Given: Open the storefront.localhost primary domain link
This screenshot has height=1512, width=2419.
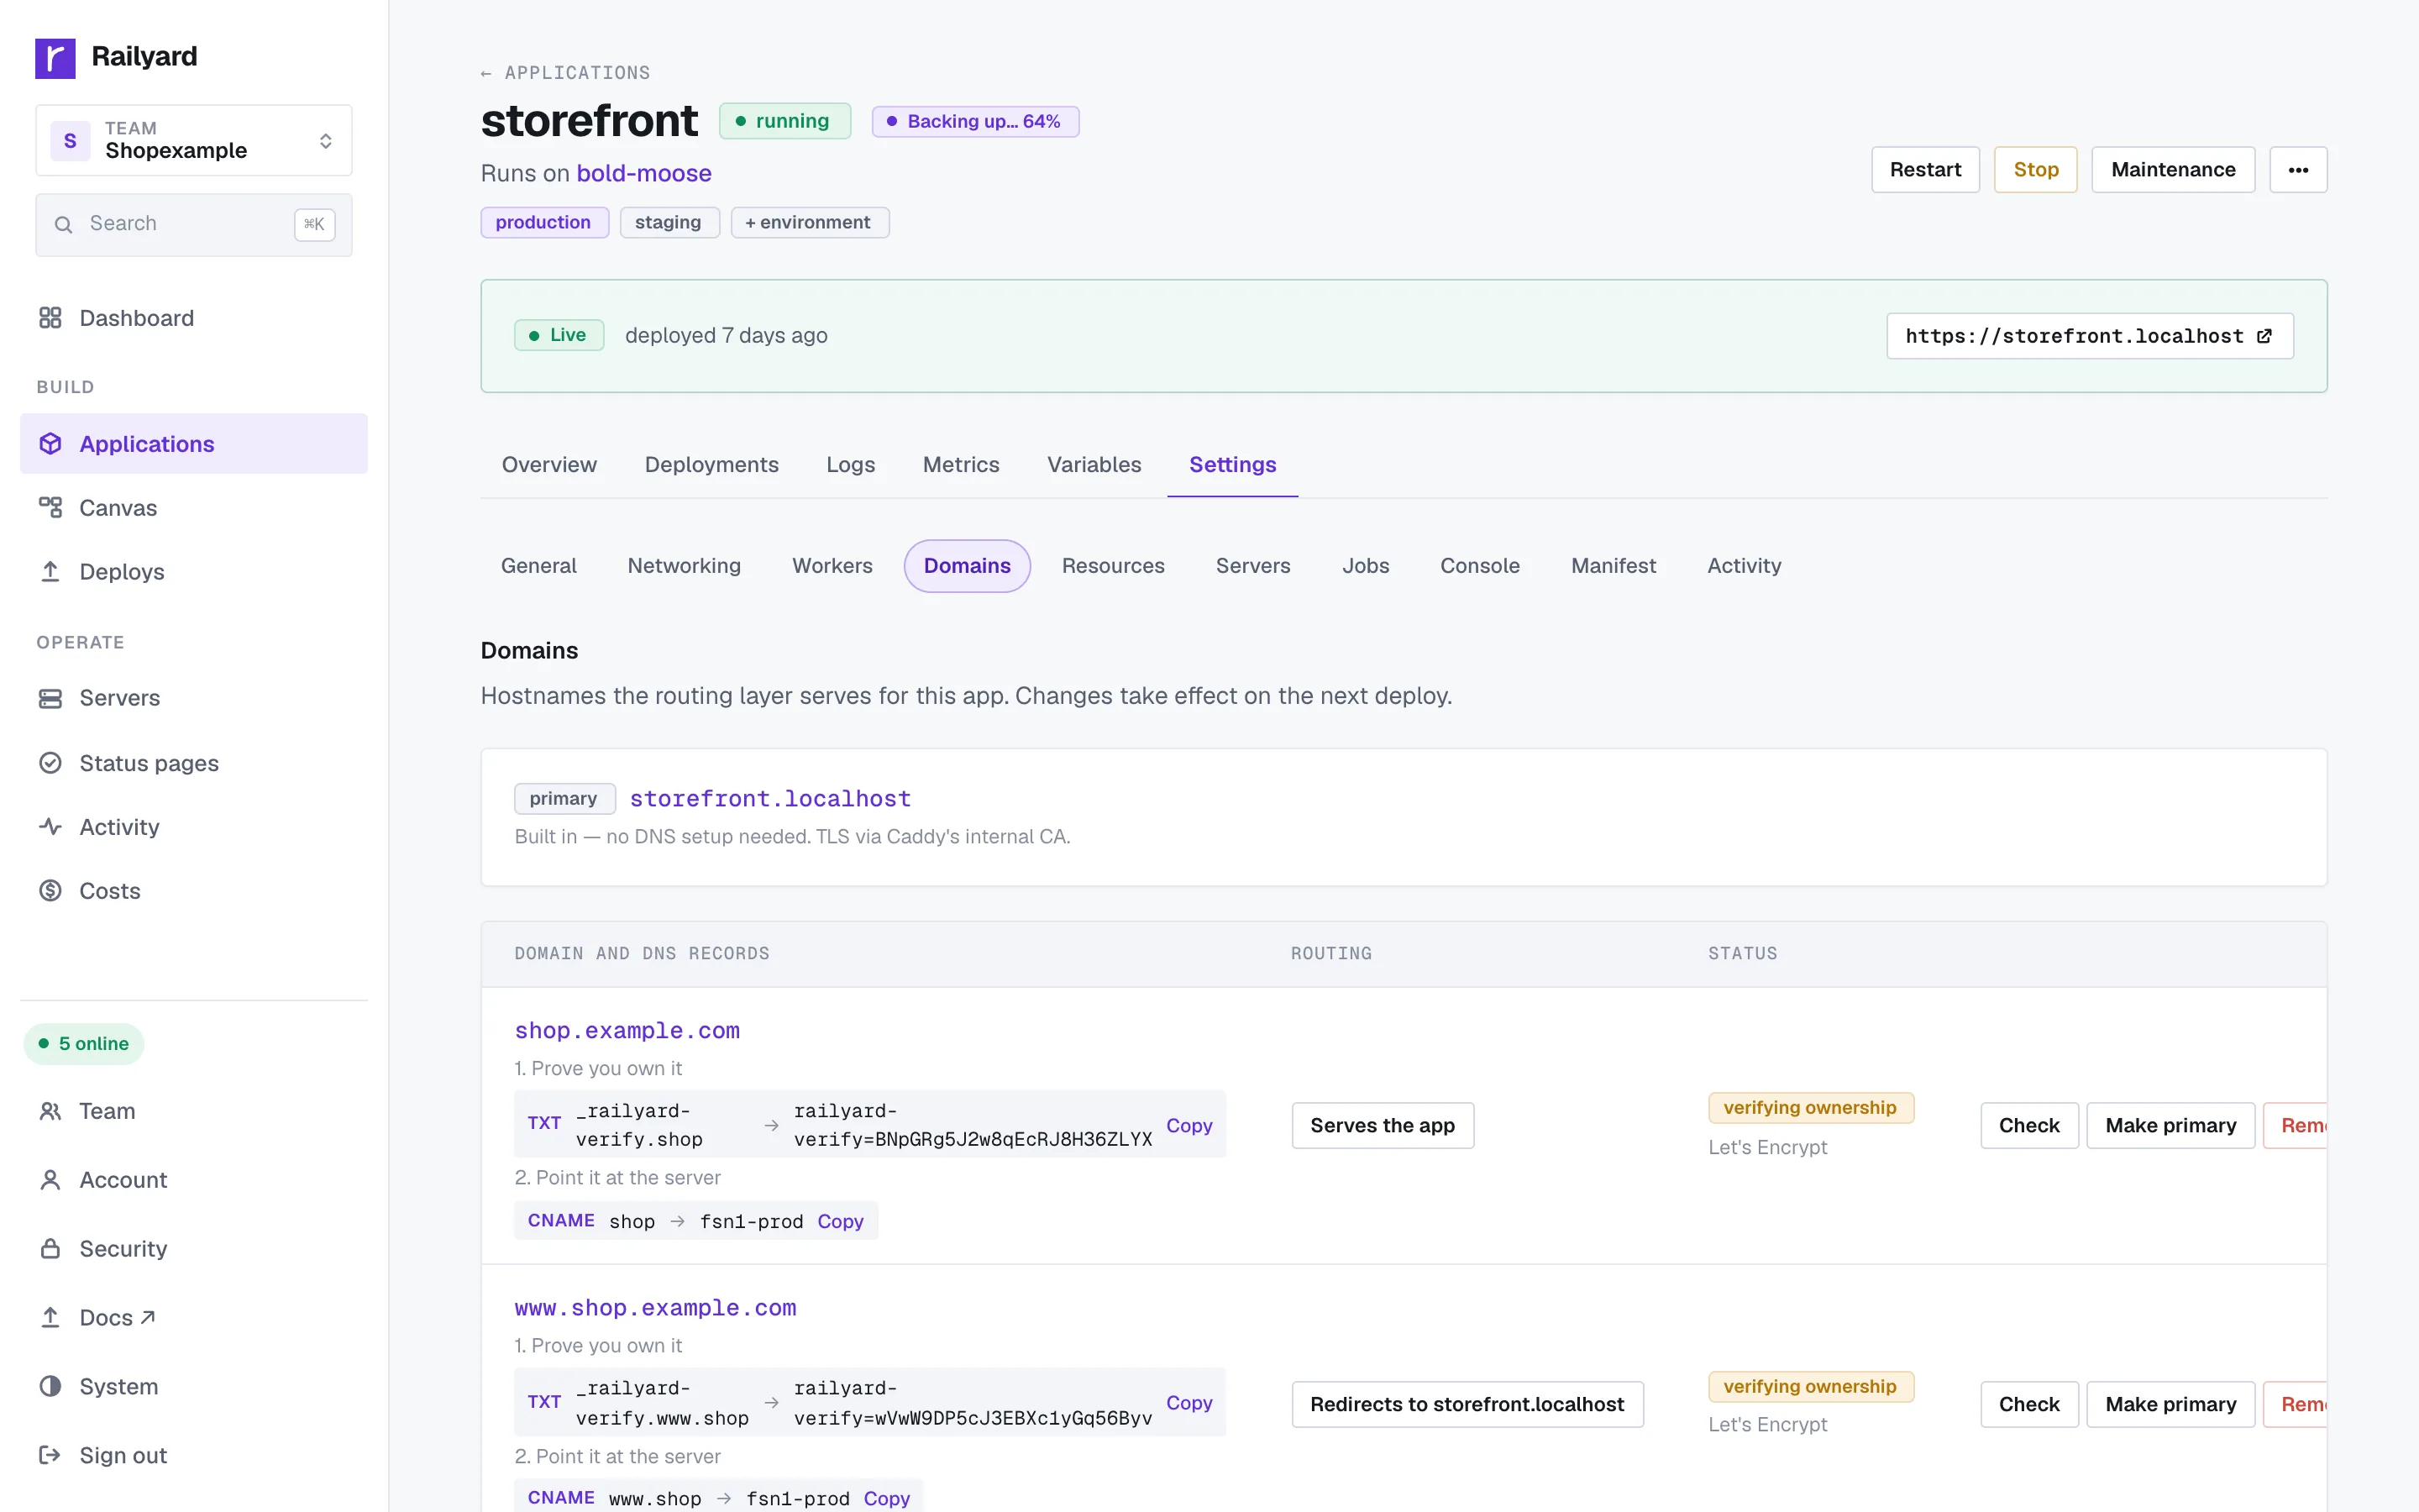Looking at the screenshot, I should pos(771,799).
